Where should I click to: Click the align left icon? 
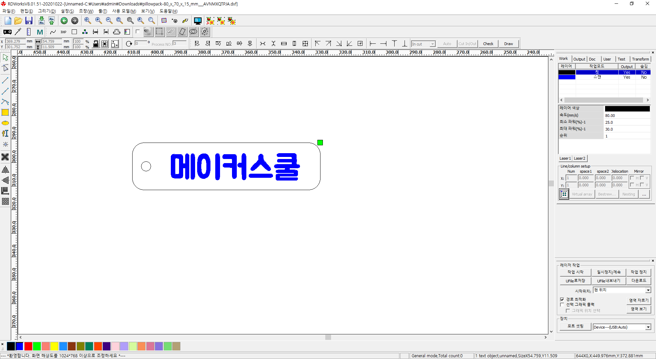(x=197, y=43)
